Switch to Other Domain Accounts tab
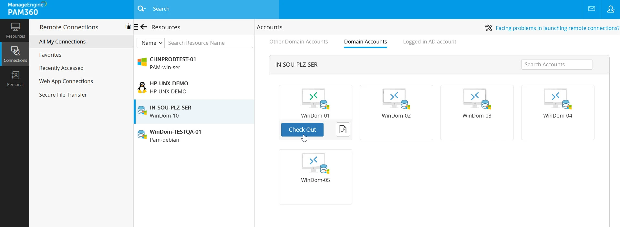 point(298,42)
